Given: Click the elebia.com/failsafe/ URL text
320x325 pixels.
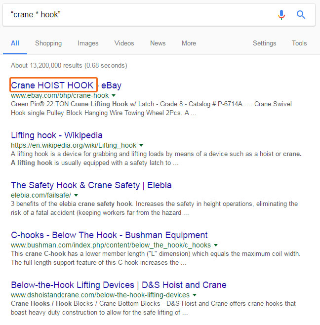Looking at the screenshot, I should coord(41,195).
